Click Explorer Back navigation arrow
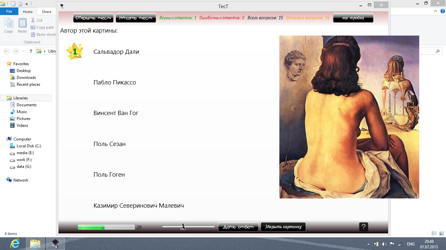This screenshot has height=250, width=446. pos(7,51)
